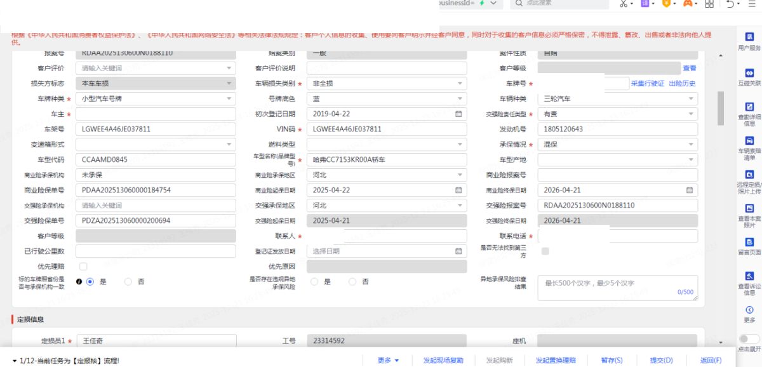Select 是 for 是否存在违规异地承保风险

[x=315, y=282]
